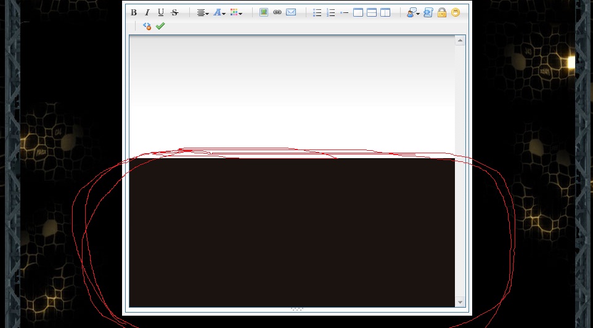Insert an image into the post

264,12
